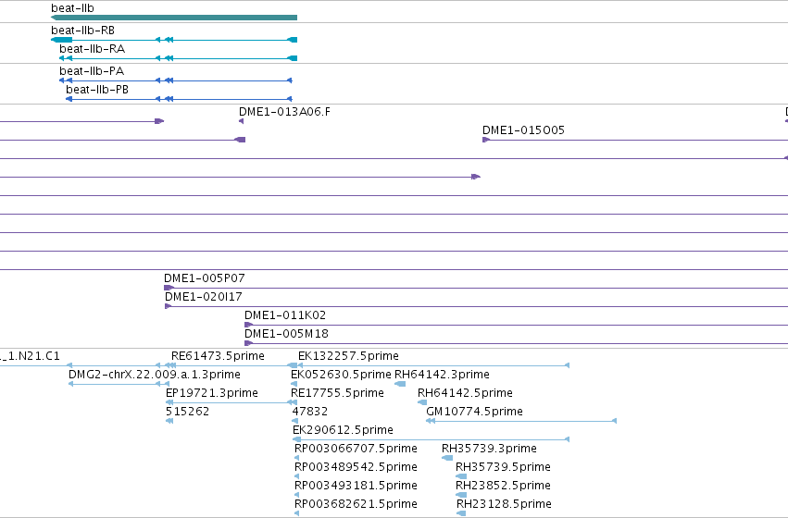This screenshot has width=788, height=518.
Task: Select the EK132257.5prime EST label
Action: [x=348, y=356]
